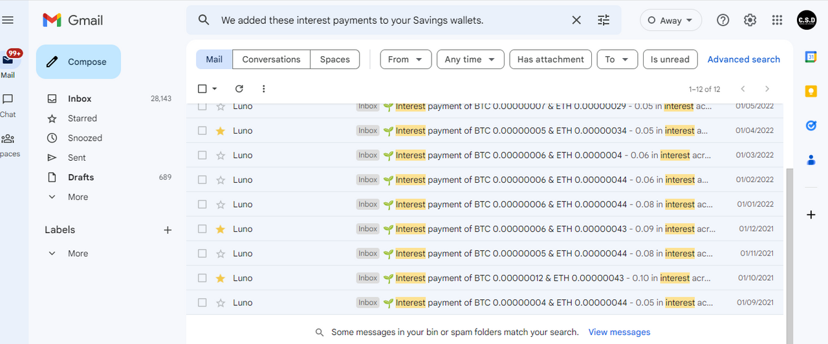Open the C.S.D account avatar
Viewport: 828px width, 344px height.
tap(807, 20)
